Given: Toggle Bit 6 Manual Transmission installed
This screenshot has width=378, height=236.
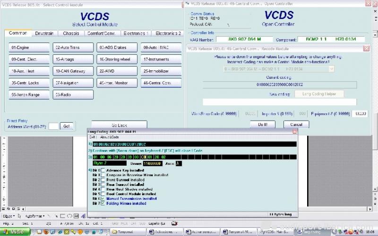Looking at the screenshot, I should (x=103, y=199).
